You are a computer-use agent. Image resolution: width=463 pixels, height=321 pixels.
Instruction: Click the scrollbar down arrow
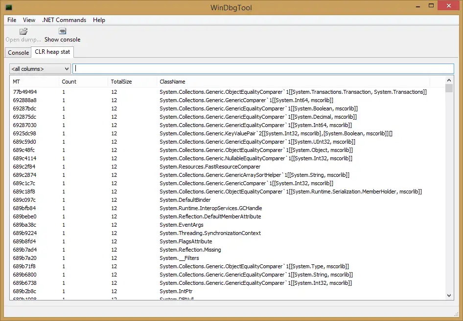click(x=449, y=295)
